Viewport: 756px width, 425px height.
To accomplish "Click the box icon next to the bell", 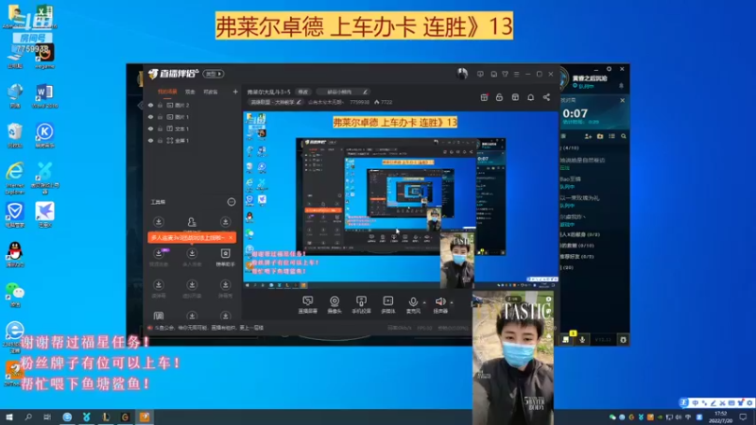I will 515,97.
